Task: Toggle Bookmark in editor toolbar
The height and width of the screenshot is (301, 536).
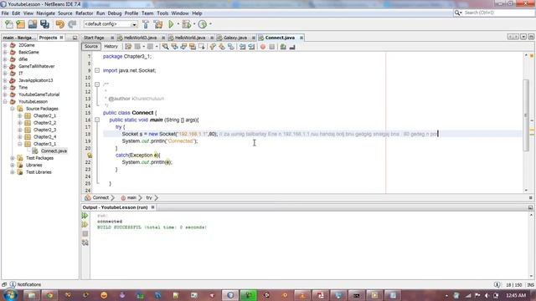Action: 231,47
